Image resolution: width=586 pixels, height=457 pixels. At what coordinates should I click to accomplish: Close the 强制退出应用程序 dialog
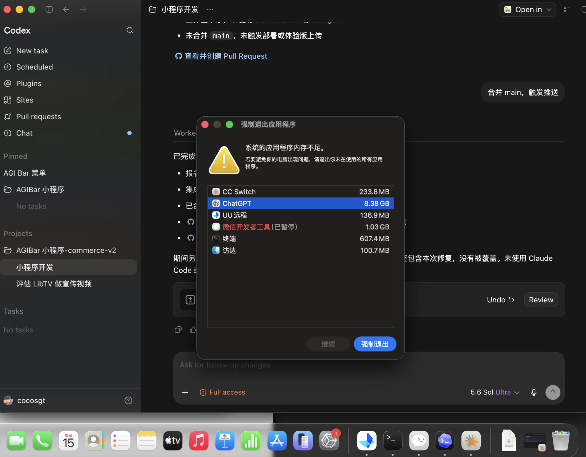205,125
